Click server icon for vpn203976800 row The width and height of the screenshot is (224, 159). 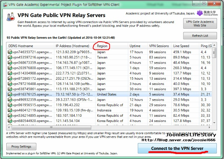[10, 68]
